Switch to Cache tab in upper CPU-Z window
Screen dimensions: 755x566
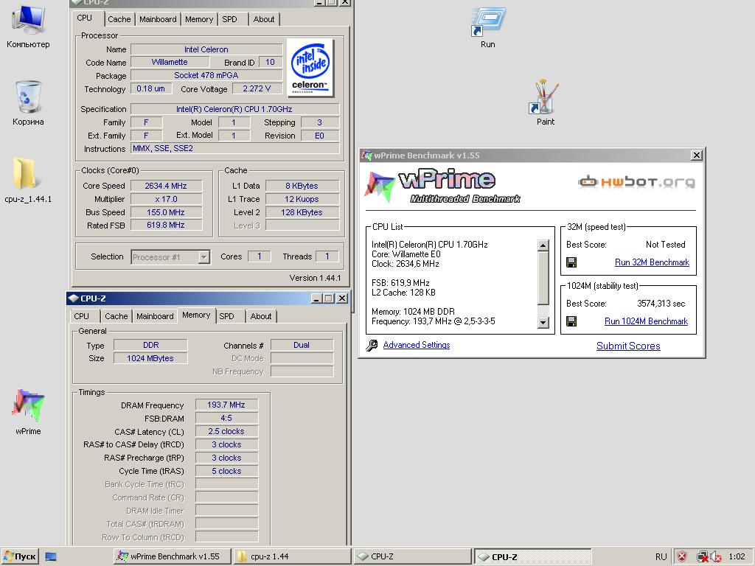point(119,19)
